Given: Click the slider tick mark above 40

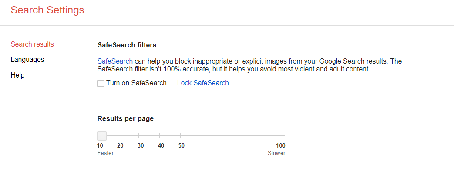Looking at the screenshot, I should pyautogui.click(x=160, y=135).
